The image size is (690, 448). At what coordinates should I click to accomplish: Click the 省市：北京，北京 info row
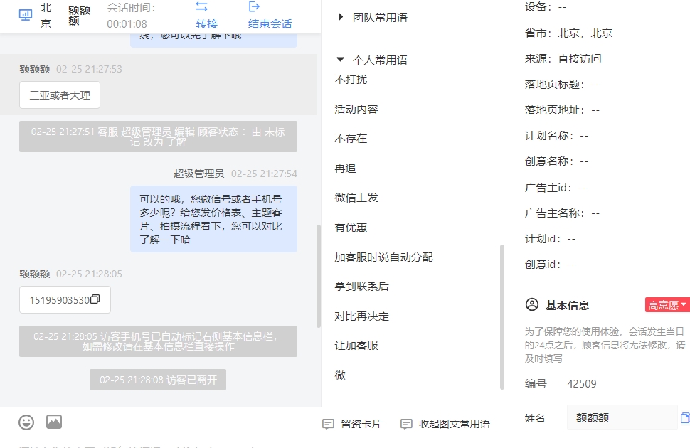click(568, 33)
